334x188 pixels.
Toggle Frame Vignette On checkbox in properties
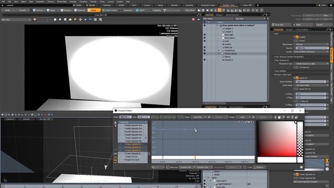297,174
